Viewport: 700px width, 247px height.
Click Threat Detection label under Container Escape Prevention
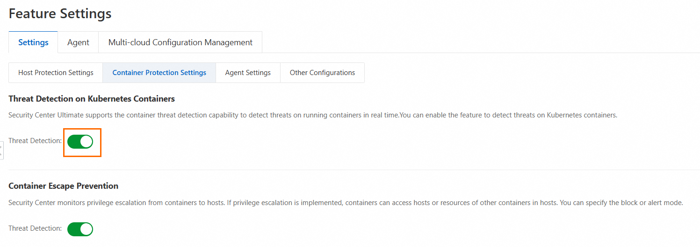coord(35,228)
